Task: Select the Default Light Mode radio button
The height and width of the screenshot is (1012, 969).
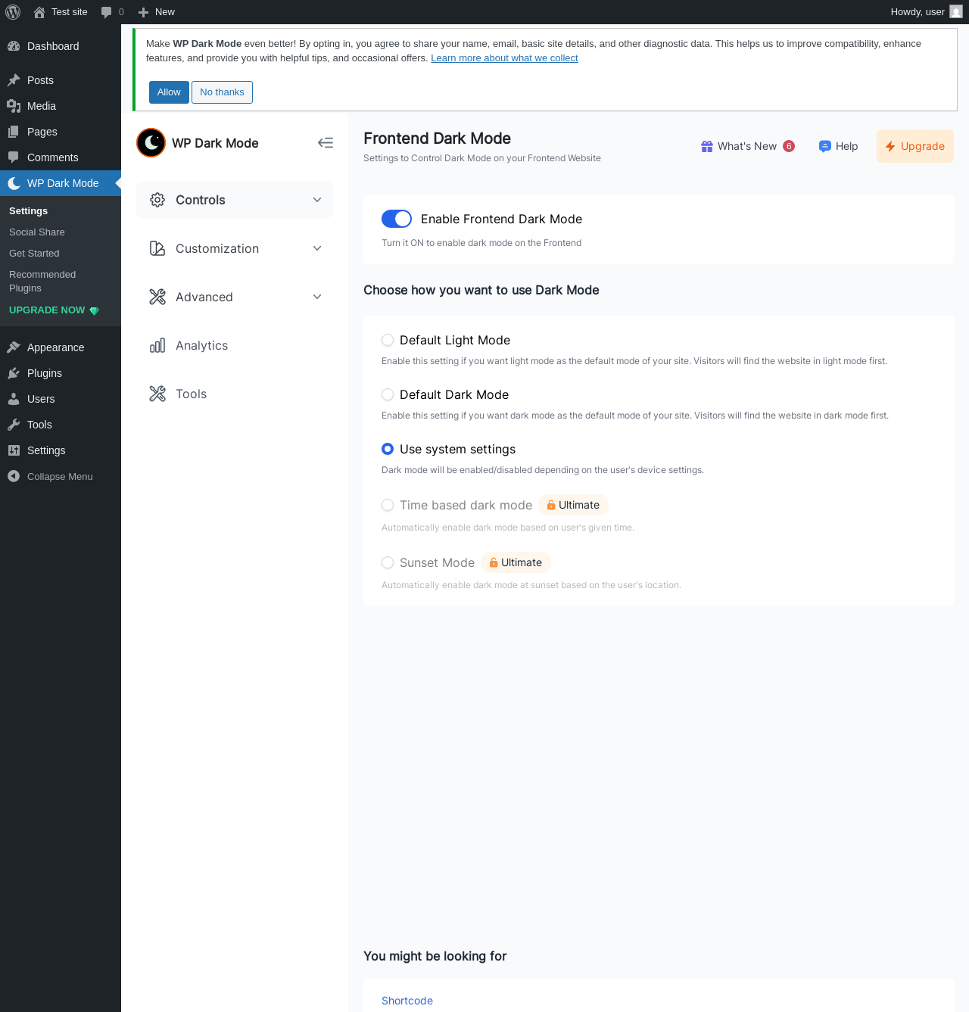Action: [388, 340]
